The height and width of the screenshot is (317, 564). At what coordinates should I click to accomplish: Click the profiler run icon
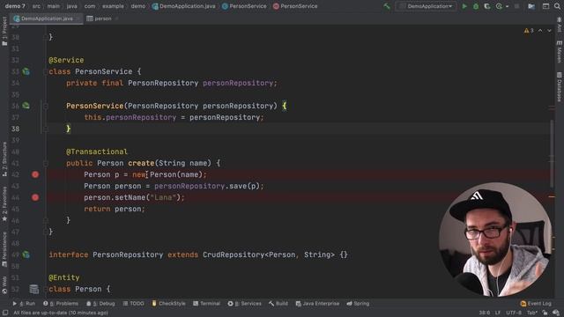(x=499, y=6)
